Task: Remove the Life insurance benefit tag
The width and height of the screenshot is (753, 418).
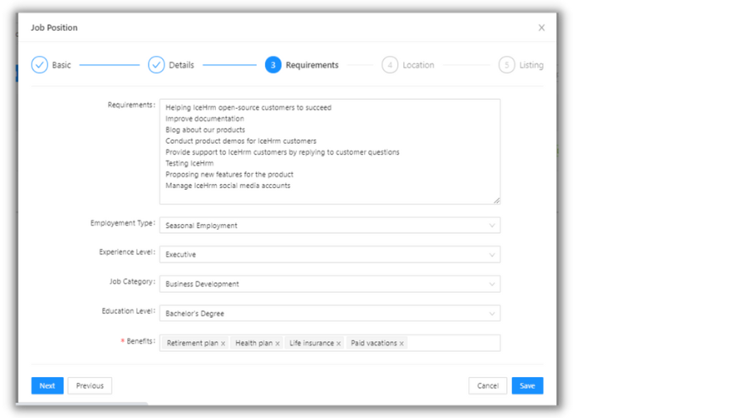Action: (x=339, y=344)
